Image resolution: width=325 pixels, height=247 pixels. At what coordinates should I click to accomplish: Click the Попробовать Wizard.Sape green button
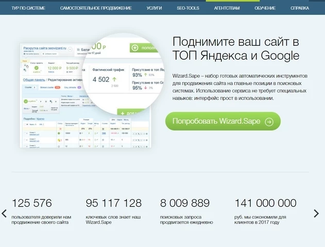click(223, 121)
